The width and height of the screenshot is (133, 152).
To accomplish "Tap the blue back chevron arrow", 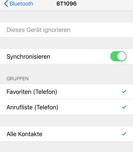I will 6,4.
